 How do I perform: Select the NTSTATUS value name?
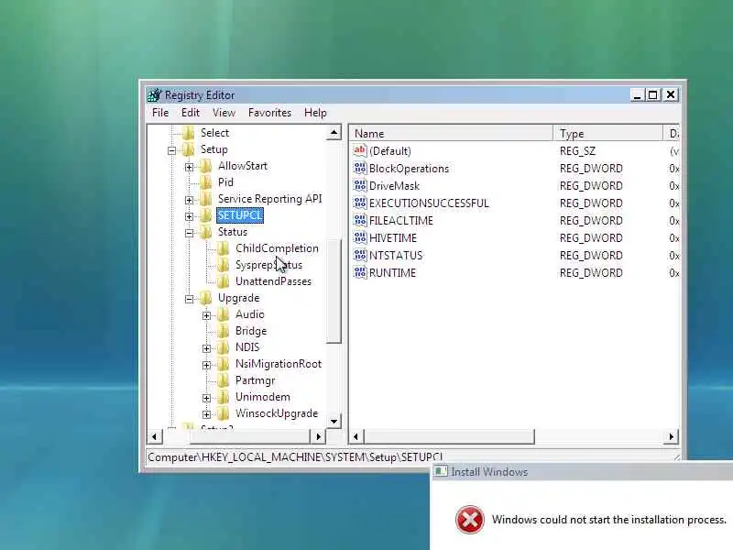[396, 256]
